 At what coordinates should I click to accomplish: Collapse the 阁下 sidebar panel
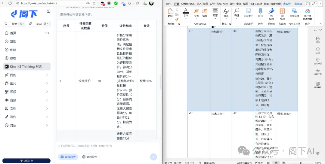coord(48,11)
